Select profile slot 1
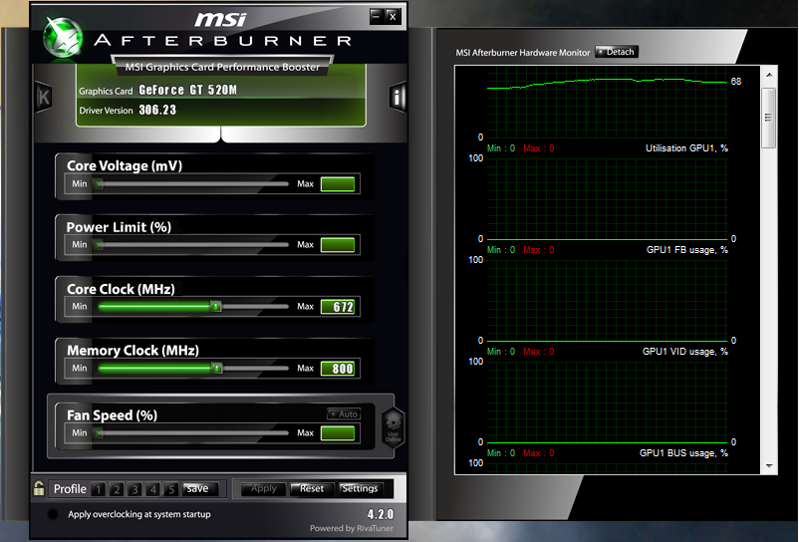The image size is (799, 542). [99, 489]
